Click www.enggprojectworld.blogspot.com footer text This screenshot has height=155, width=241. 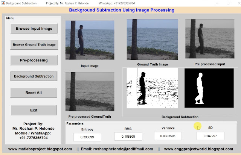(x=198, y=149)
